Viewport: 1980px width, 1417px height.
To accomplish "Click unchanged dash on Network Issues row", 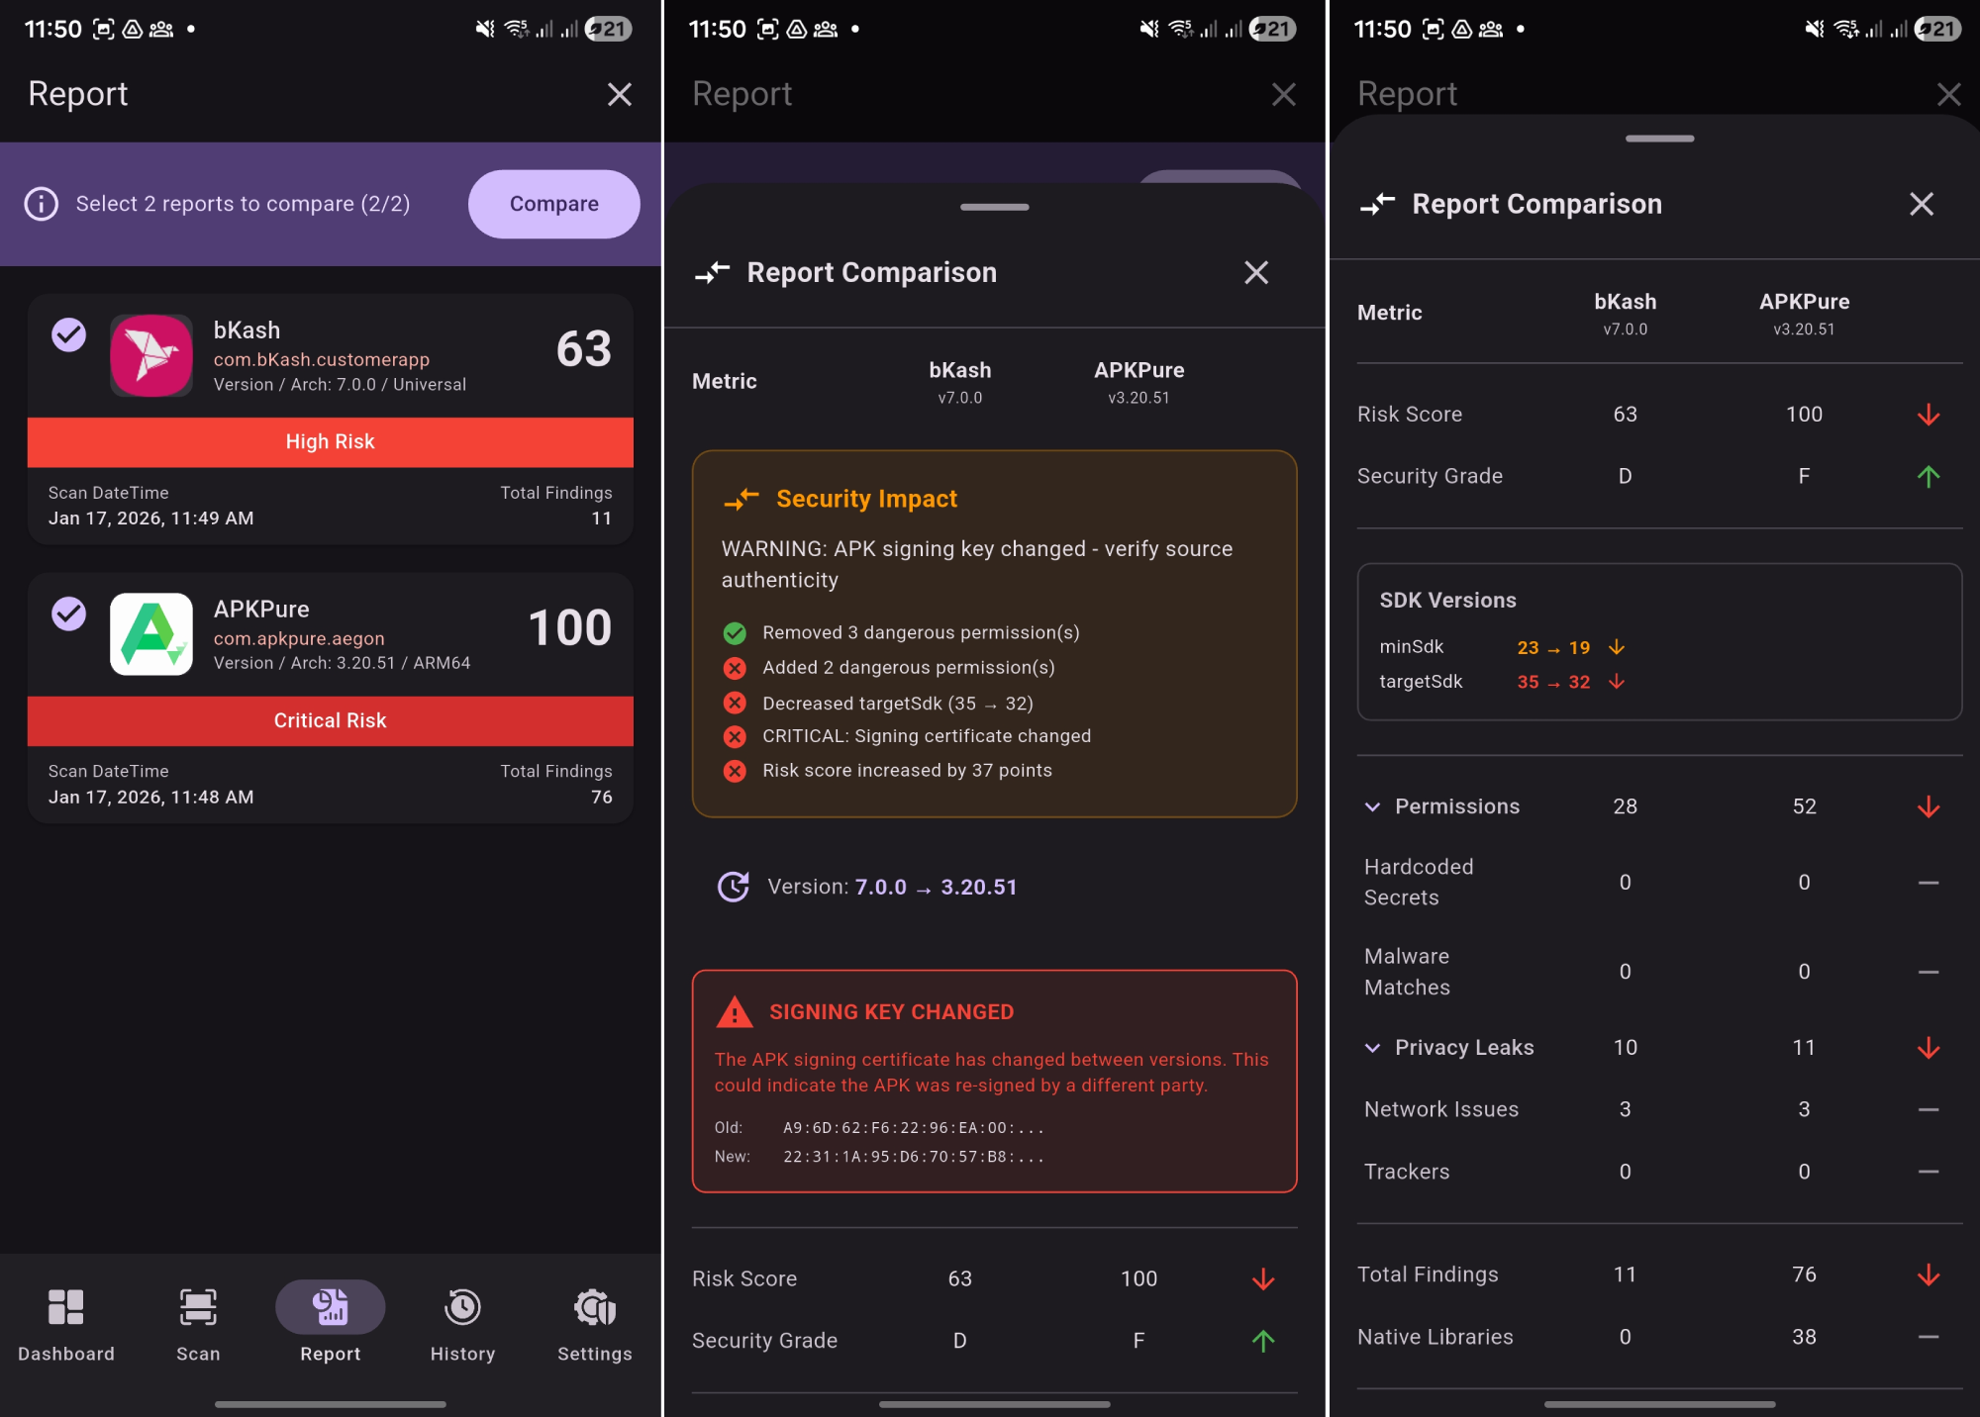I will (x=1929, y=1110).
